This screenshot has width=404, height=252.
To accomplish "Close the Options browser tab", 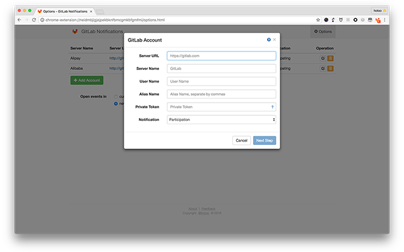I will coord(91,11).
